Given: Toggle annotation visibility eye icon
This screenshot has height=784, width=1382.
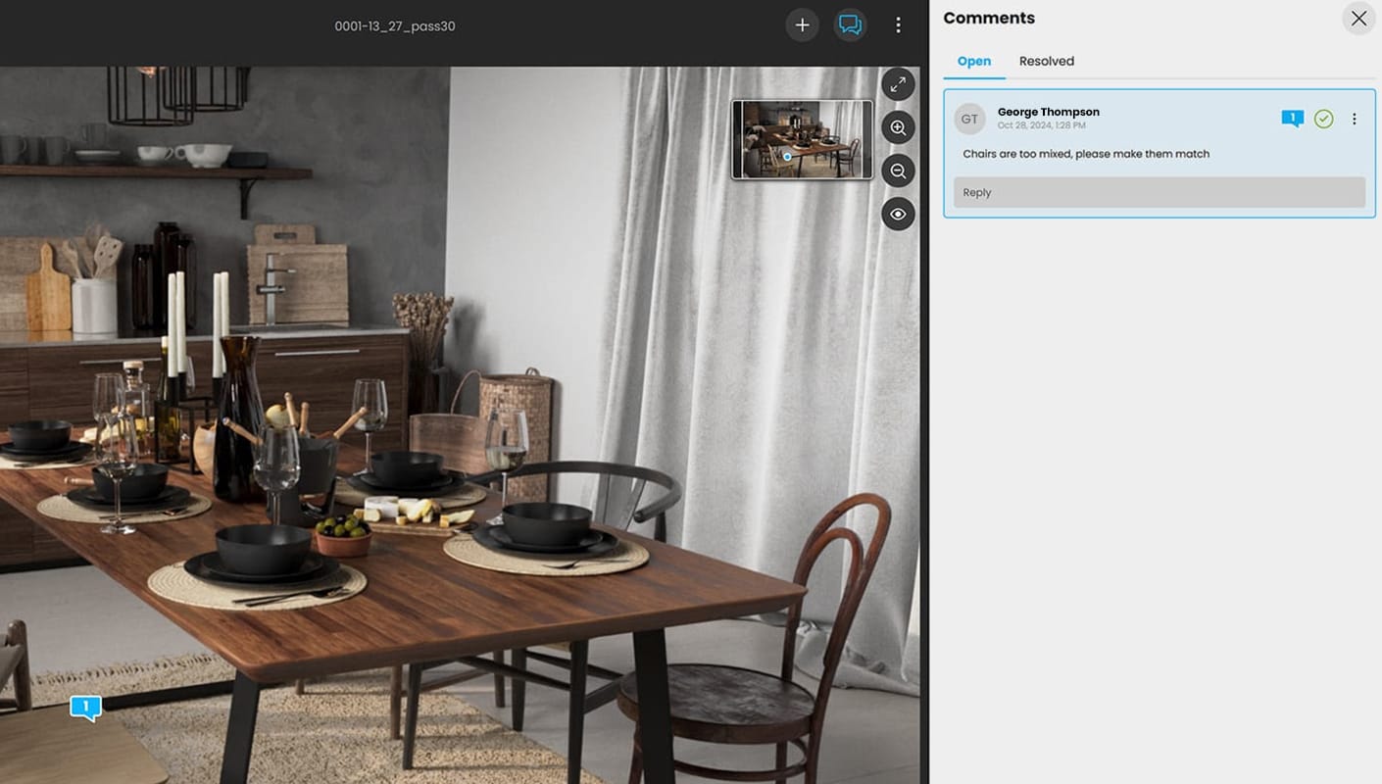Looking at the screenshot, I should click(898, 214).
